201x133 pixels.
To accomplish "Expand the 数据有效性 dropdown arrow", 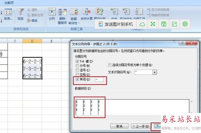I will tap(79, 23).
